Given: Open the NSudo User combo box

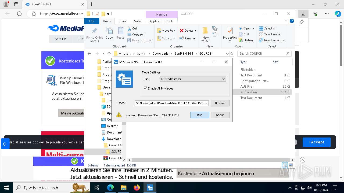Looking at the screenshot, I should click(x=193, y=79).
